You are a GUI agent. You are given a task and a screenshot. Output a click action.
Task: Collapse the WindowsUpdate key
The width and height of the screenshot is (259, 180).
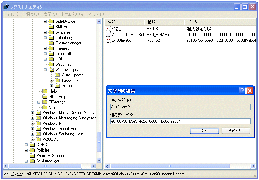(45, 70)
